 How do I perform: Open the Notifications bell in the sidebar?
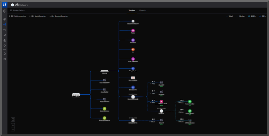[5, 53]
